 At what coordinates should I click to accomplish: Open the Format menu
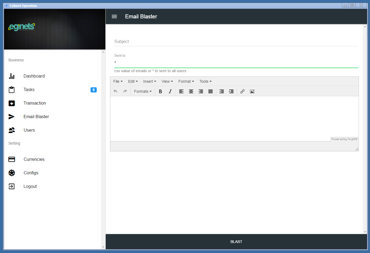[186, 81]
